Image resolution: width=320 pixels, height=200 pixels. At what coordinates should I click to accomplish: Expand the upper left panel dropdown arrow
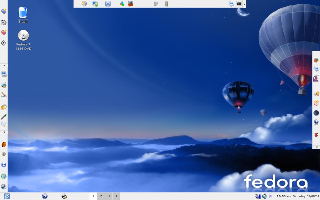tap(4, 65)
